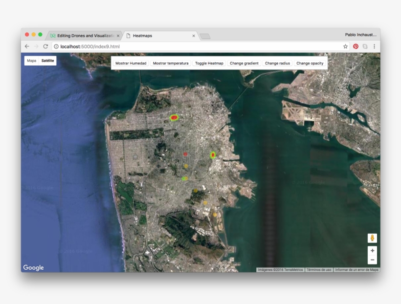Go back using the browser back arrow

27,46
